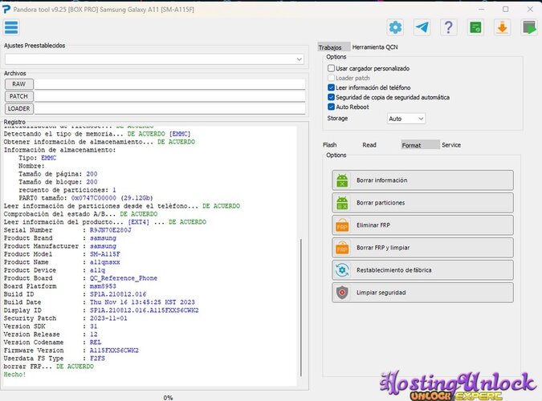Screen dimensions: 542x401
Task: Click the 2023-11-01 security patch value
Action: [108, 318]
